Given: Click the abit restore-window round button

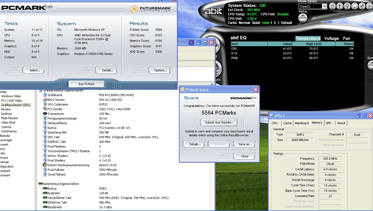Looking at the screenshot, I should point(362,6).
